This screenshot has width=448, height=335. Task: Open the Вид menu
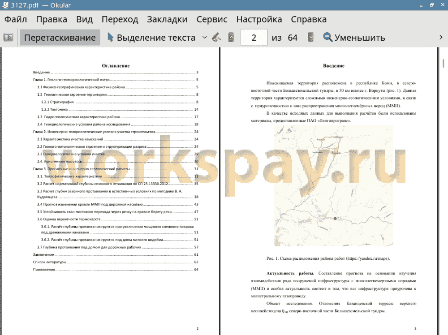point(84,19)
